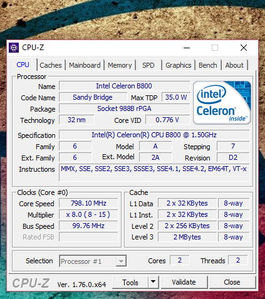Viewport: 265px width, 299px height.
Task: Click L1 Inst. size 2 x 32 KBytes
Action: click(x=187, y=214)
